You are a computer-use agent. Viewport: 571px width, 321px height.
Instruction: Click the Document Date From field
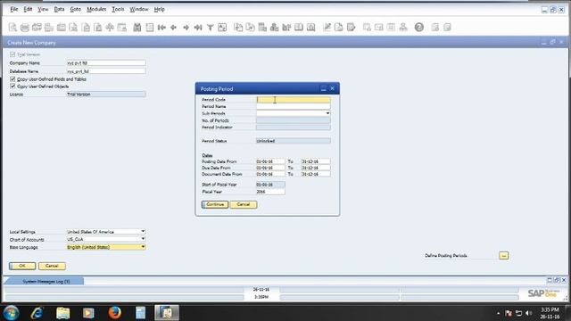coord(269,174)
